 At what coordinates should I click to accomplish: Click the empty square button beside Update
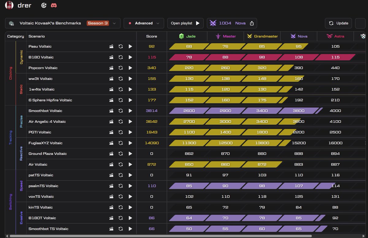click(360, 23)
